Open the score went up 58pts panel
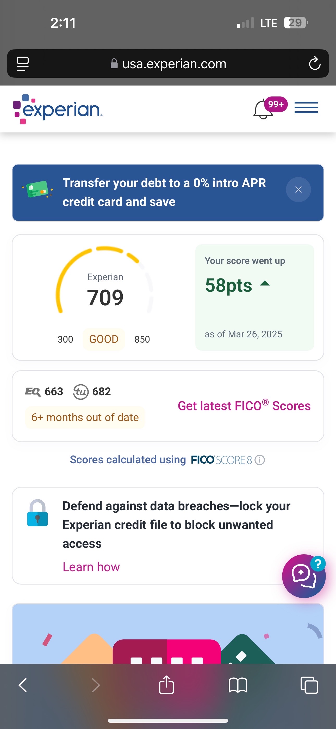The image size is (336, 729). tap(254, 297)
